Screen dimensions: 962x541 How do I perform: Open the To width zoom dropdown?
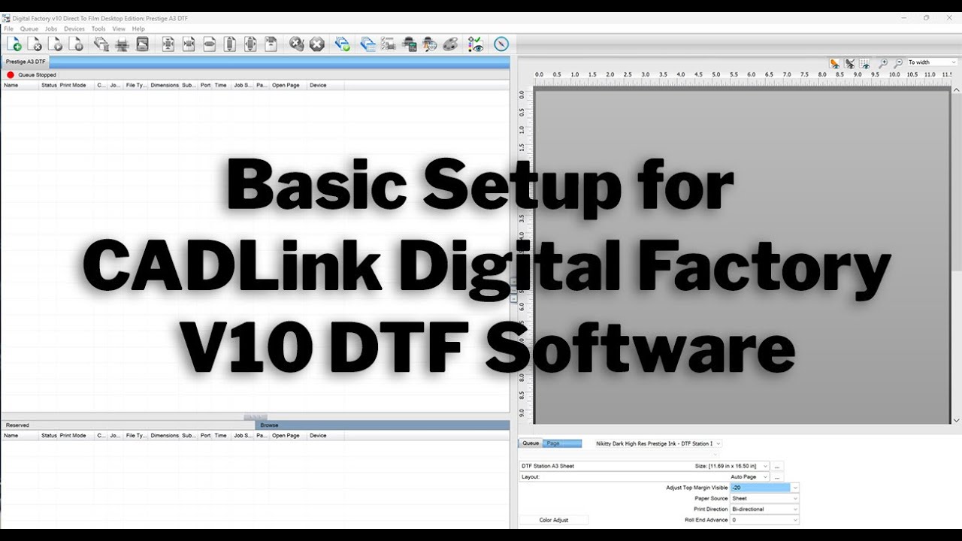point(932,62)
